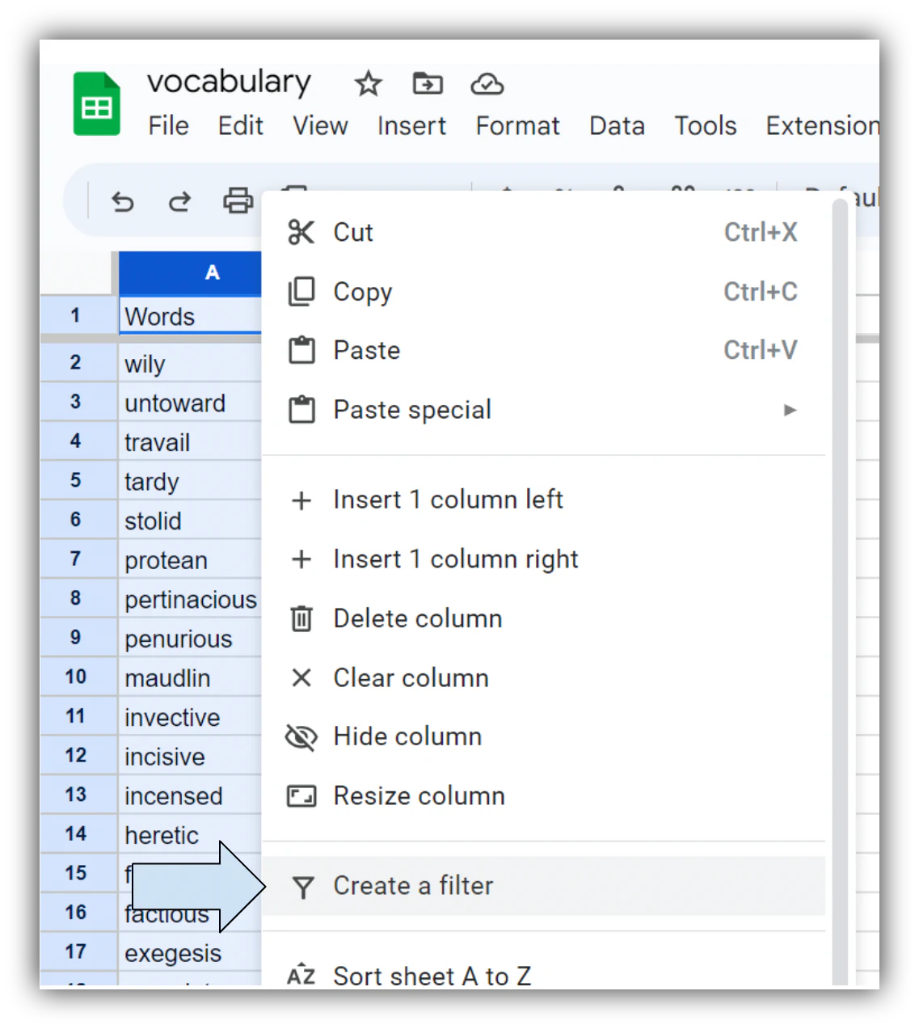919x1029 pixels.
Task: Choose Paste from the context menu
Action: [544, 350]
